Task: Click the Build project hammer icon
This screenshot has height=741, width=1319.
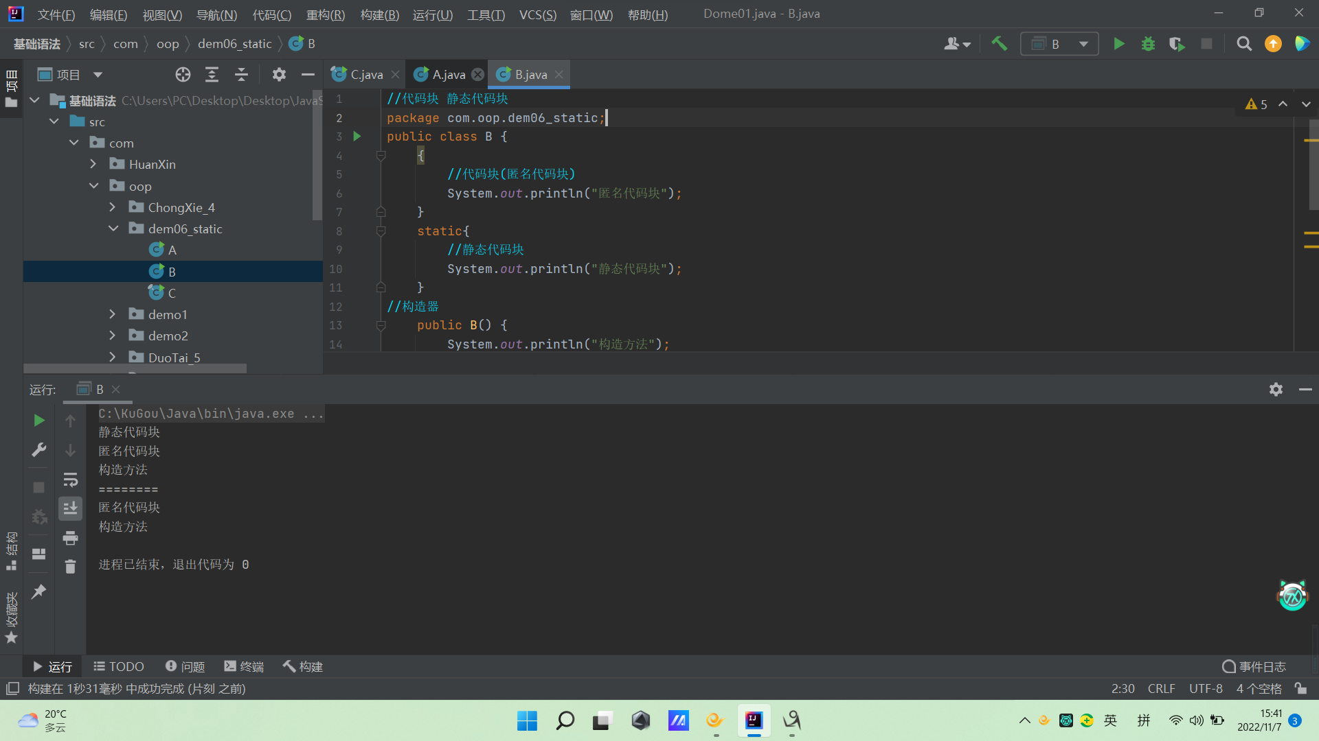Action: click(x=999, y=44)
